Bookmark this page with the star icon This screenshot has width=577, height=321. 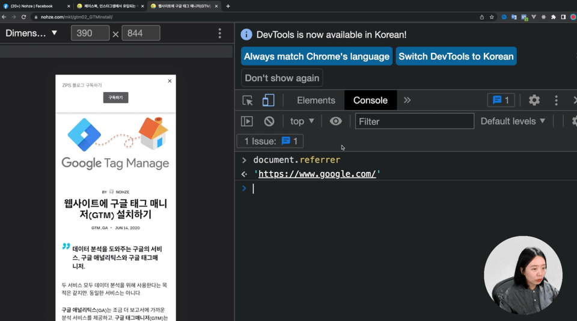pos(492,17)
